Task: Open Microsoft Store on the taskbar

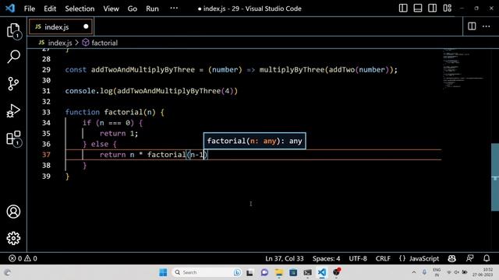Action: 293,272
